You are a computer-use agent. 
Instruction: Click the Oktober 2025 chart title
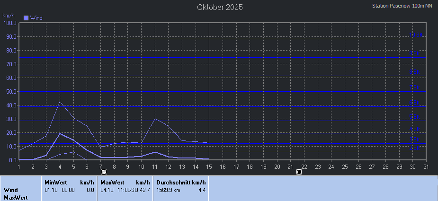coord(220,8)
